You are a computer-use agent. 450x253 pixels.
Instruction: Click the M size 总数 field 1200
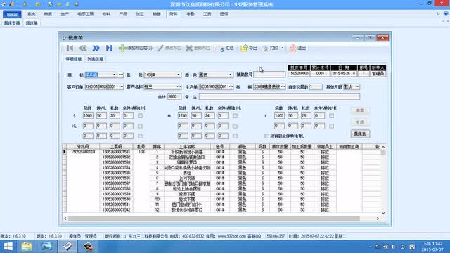coord(183,115)
